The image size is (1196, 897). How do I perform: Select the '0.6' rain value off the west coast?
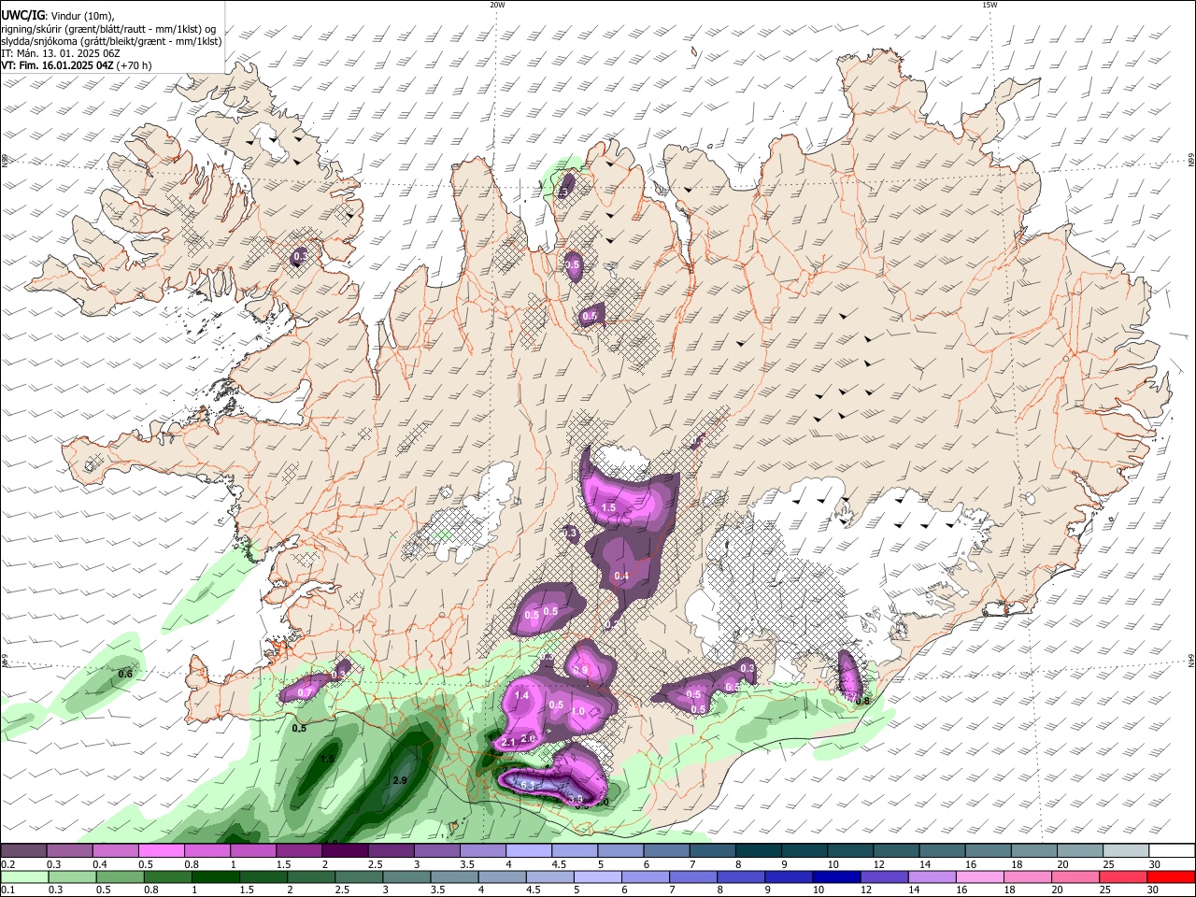click(126, 674)
